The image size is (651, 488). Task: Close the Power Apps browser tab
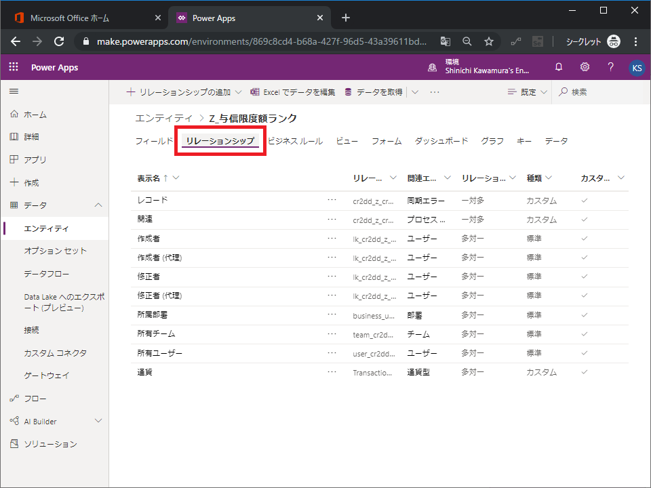coord(319,18)
